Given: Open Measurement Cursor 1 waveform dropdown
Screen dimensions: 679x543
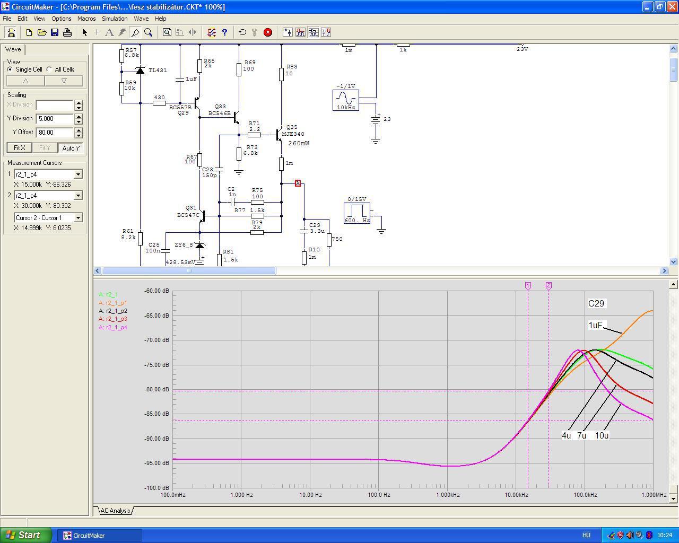Looking at the screenshot, I should tap(78, 174).
